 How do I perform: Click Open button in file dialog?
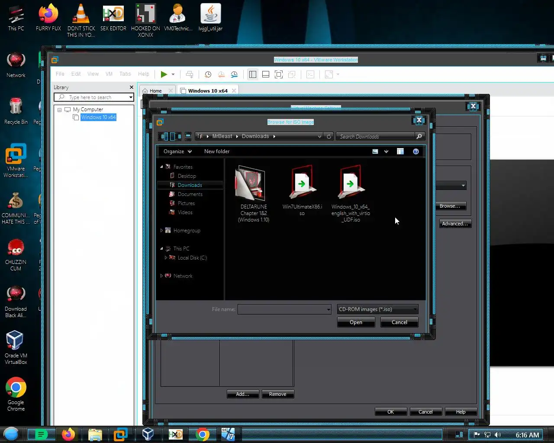point(356,322)
